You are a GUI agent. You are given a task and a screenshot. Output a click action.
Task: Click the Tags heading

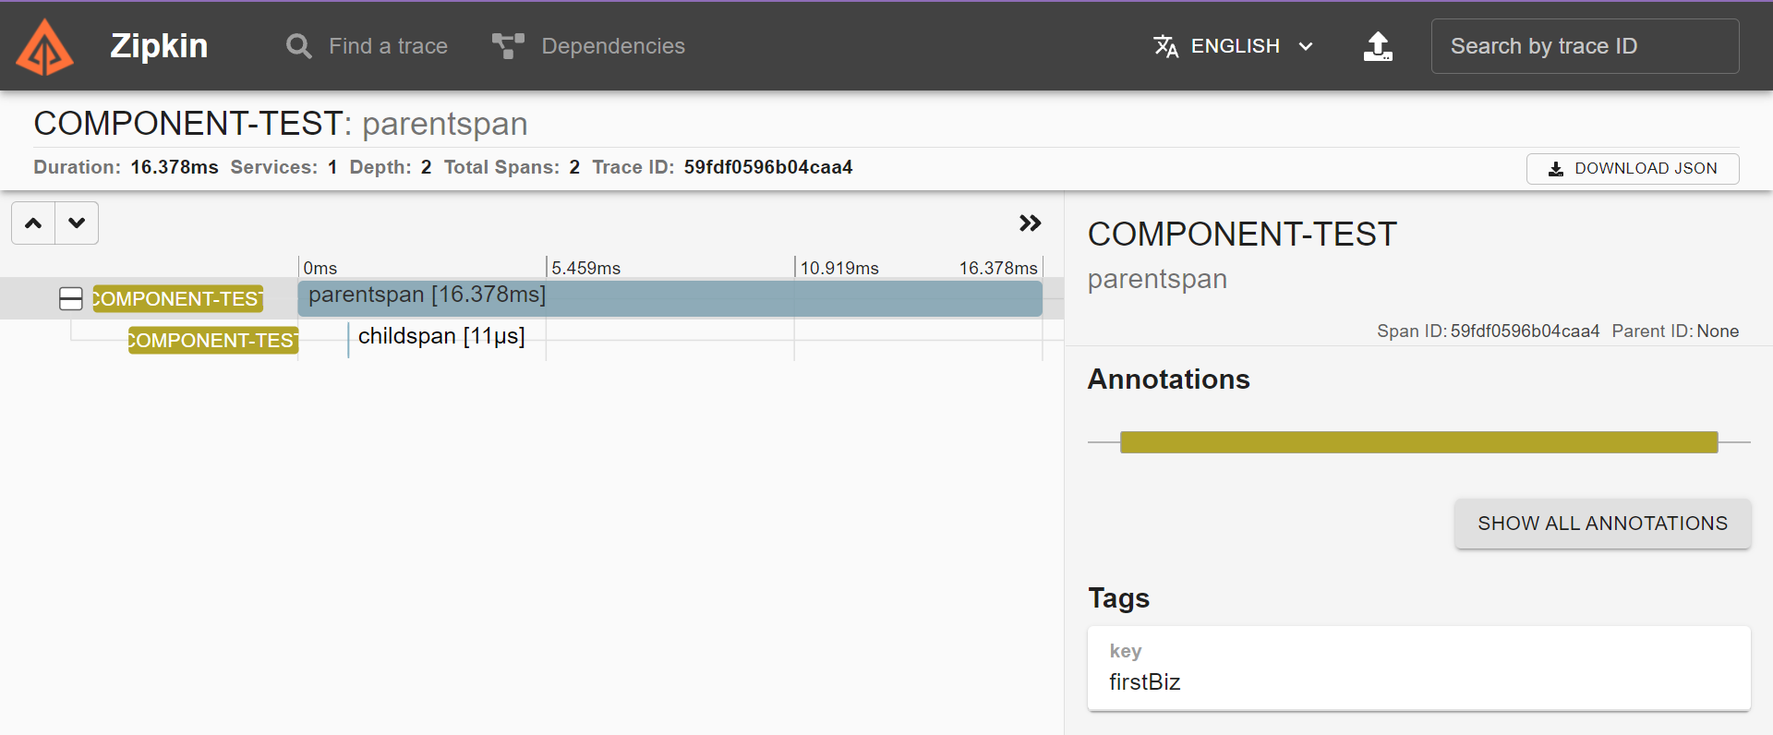click(x=1118, y=598)
